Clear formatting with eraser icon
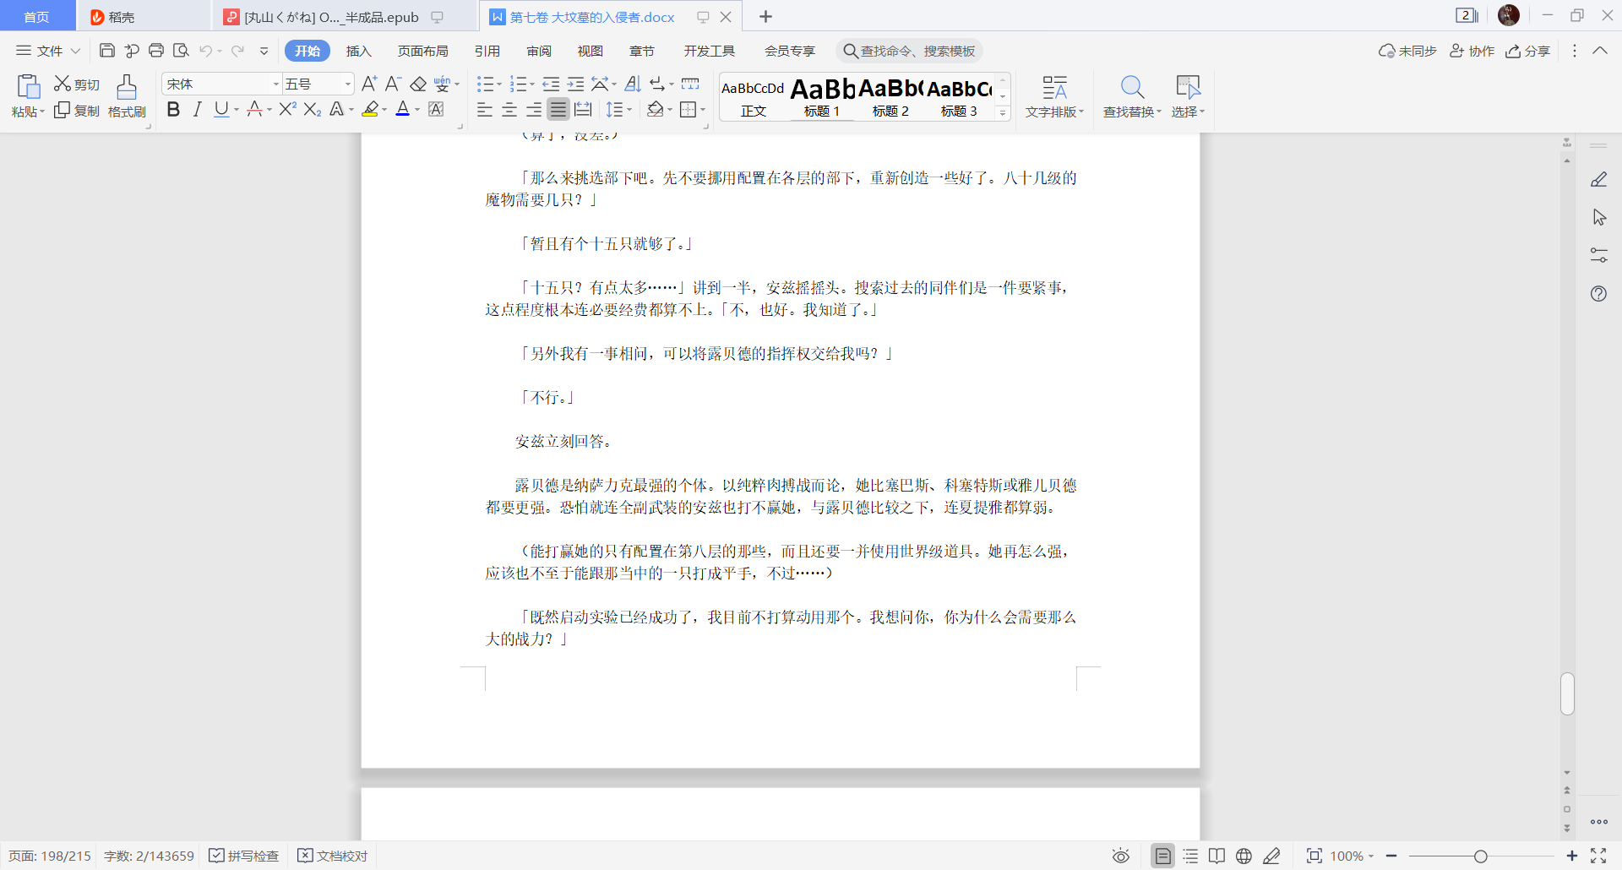 point(418,84)
